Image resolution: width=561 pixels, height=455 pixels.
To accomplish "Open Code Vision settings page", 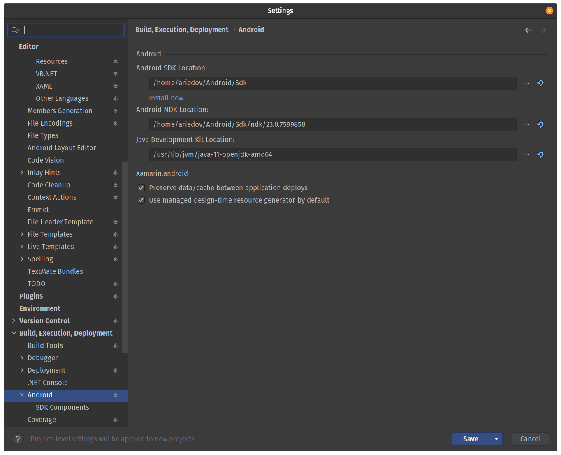I will tap(46, 160).
